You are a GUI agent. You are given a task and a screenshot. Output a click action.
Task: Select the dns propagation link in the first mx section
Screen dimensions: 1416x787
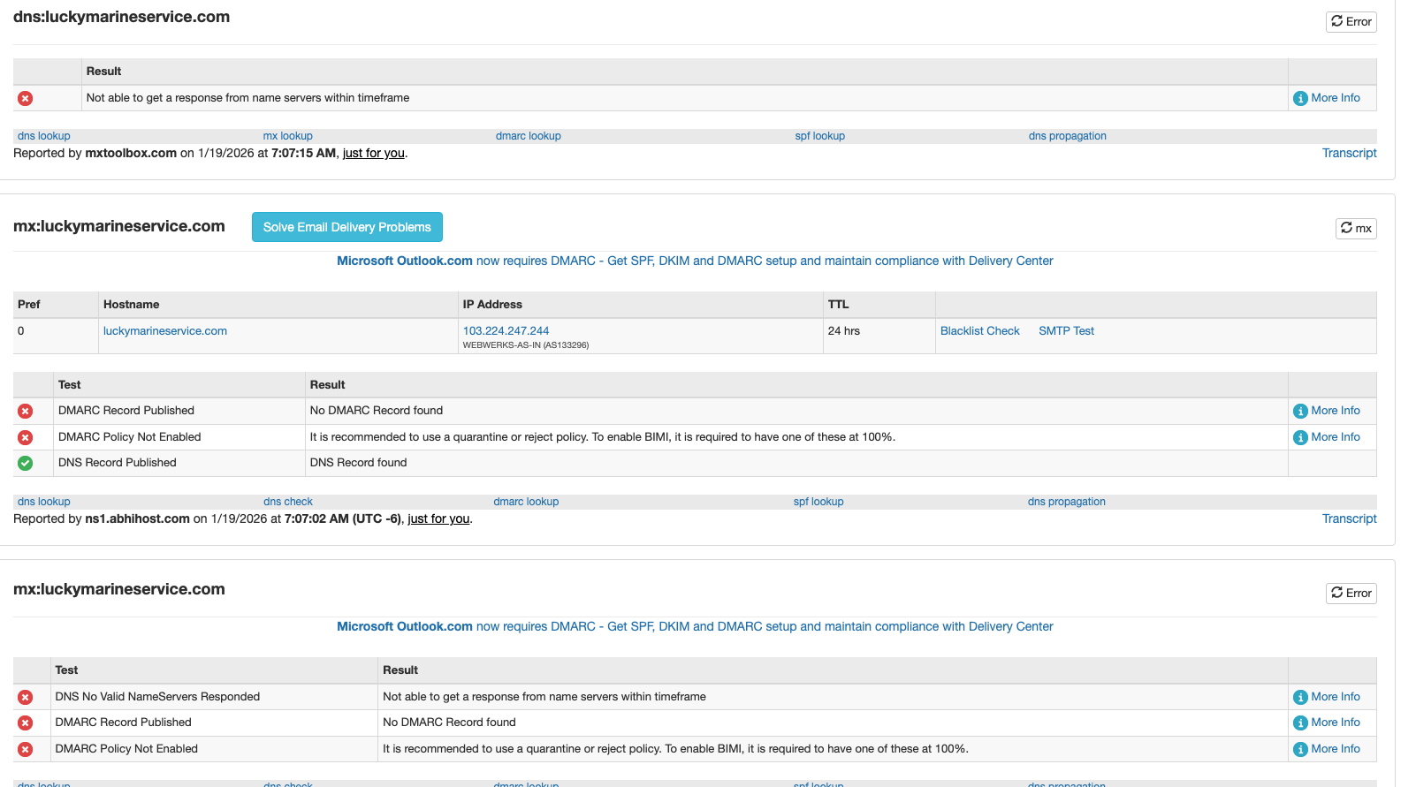point(1066,502)
